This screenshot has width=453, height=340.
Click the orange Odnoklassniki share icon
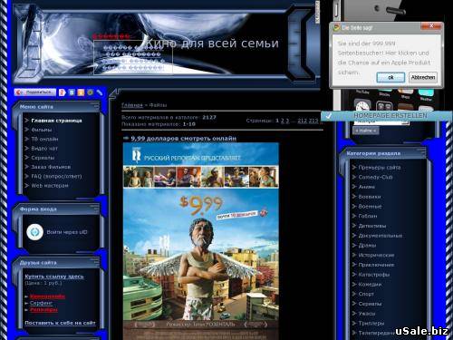(x=81, y=92)
